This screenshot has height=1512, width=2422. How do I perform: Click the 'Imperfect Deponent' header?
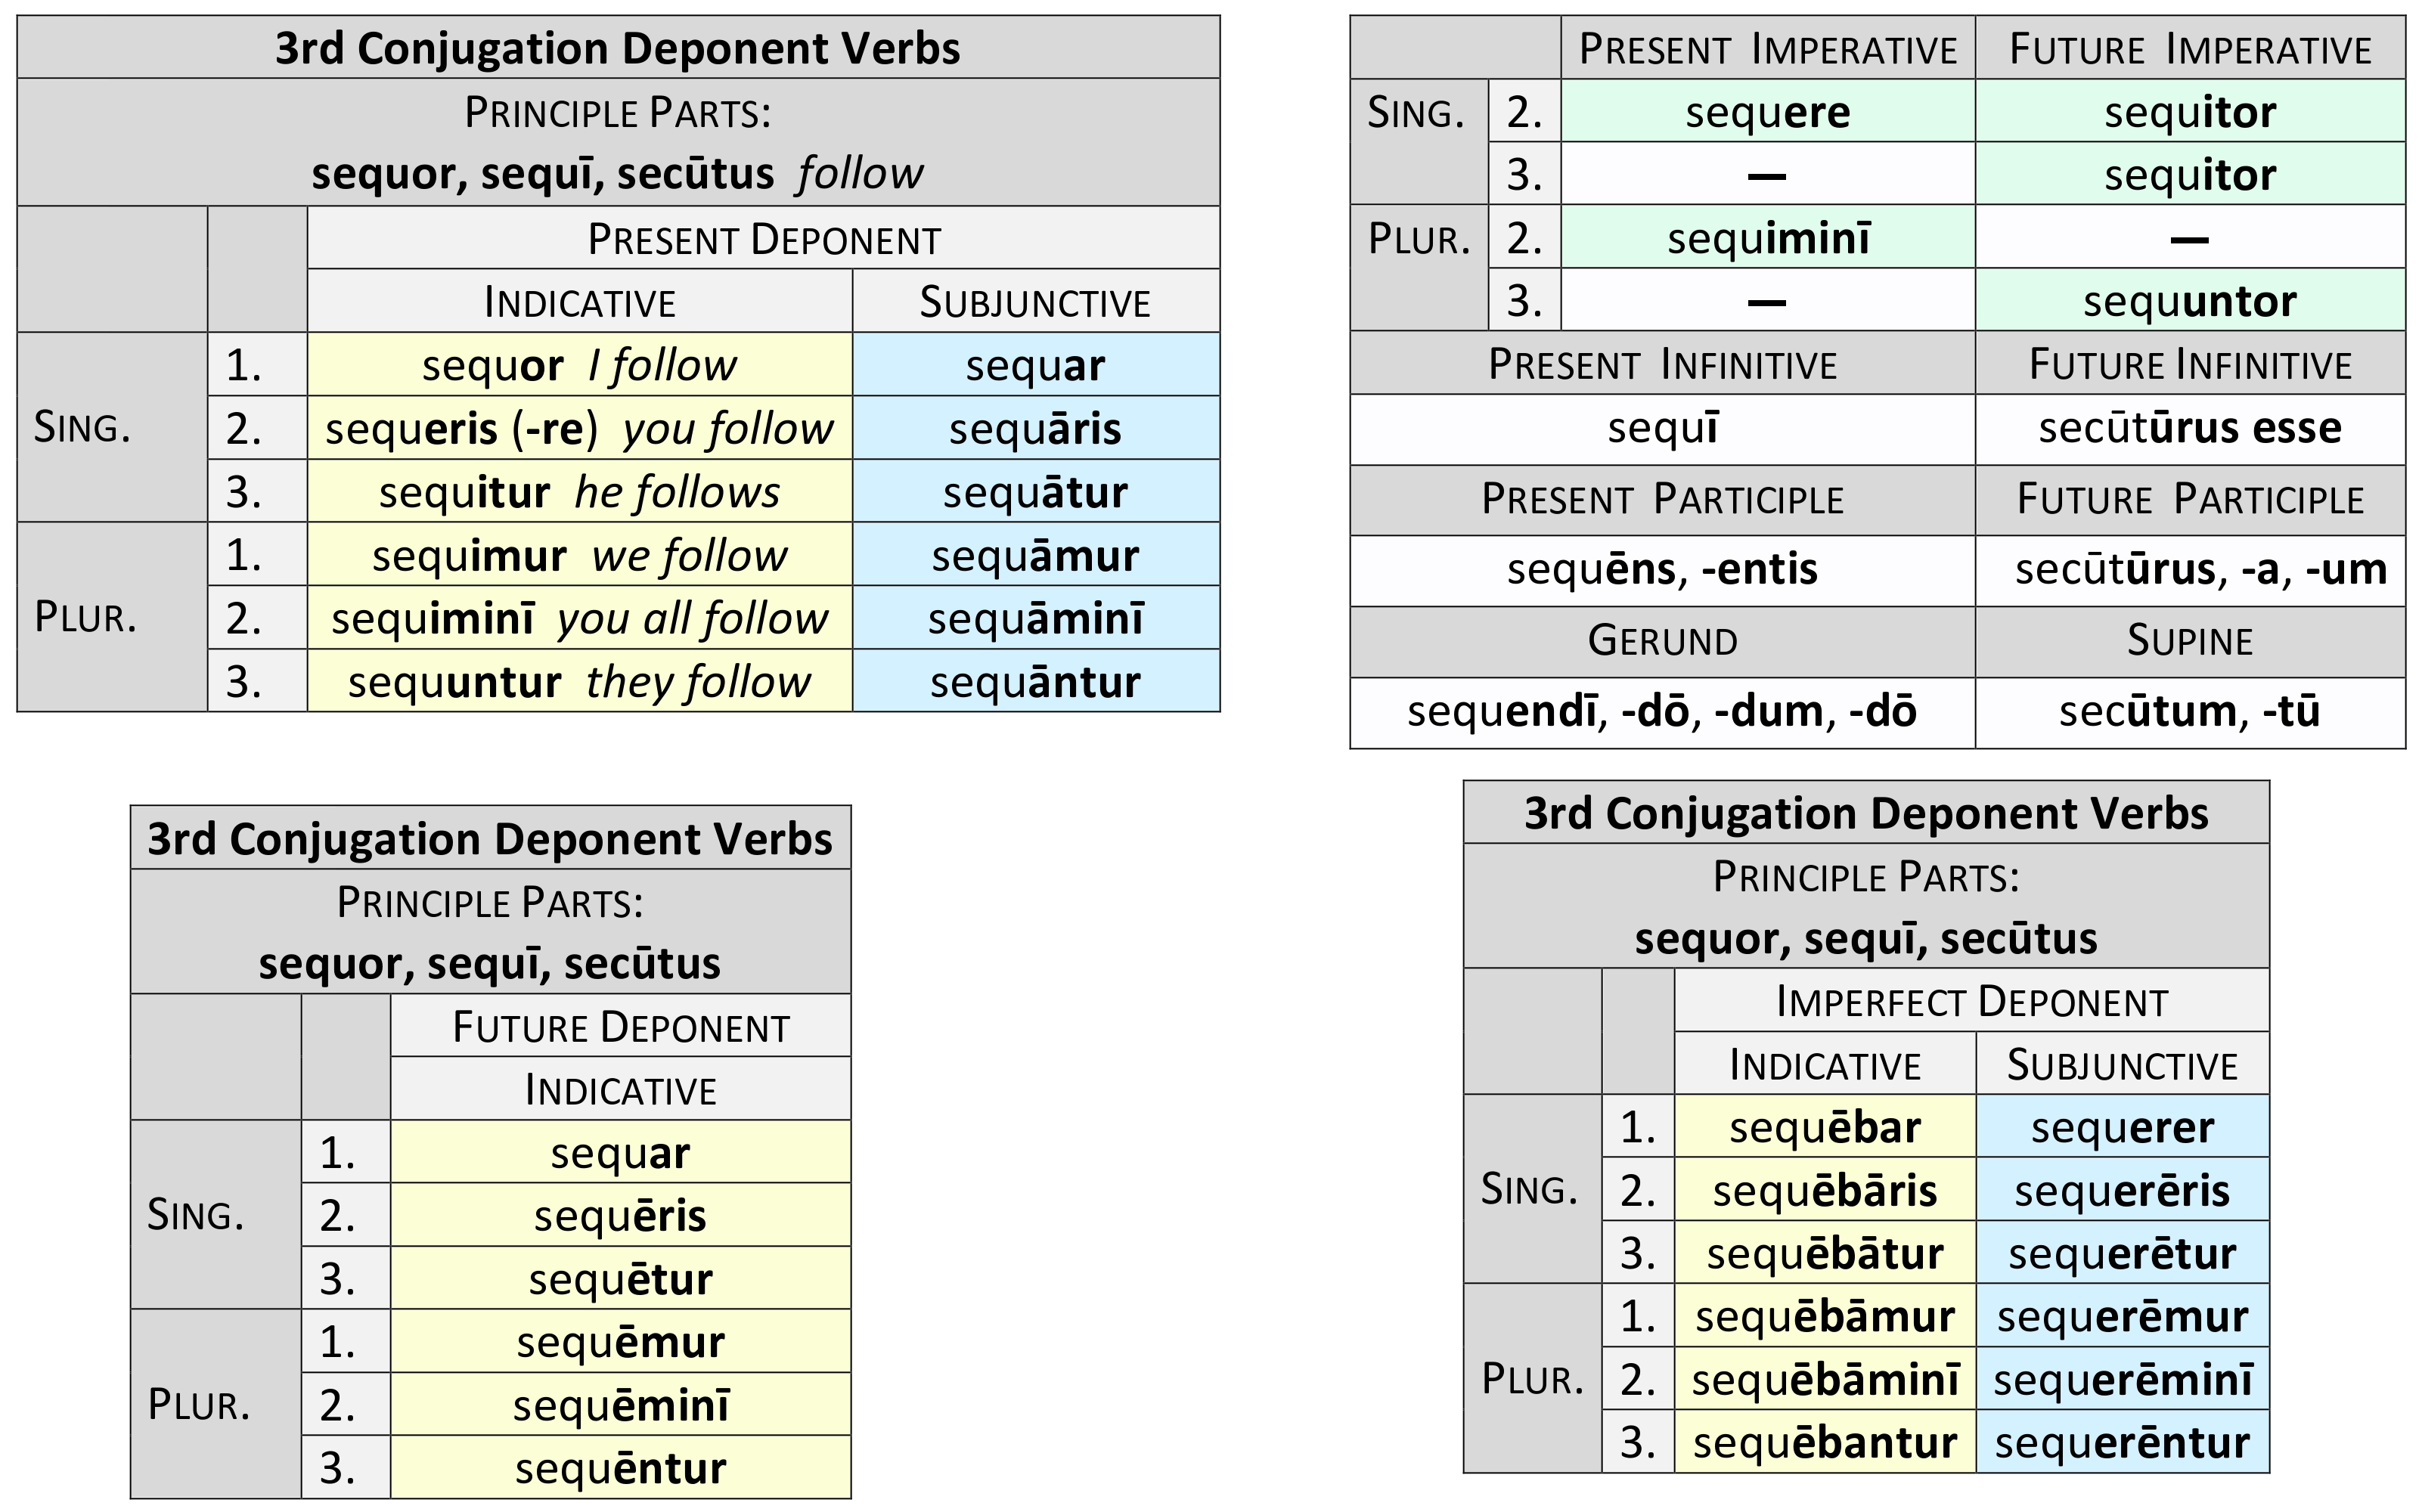pyautogui.click(x=1971, y=1001)
